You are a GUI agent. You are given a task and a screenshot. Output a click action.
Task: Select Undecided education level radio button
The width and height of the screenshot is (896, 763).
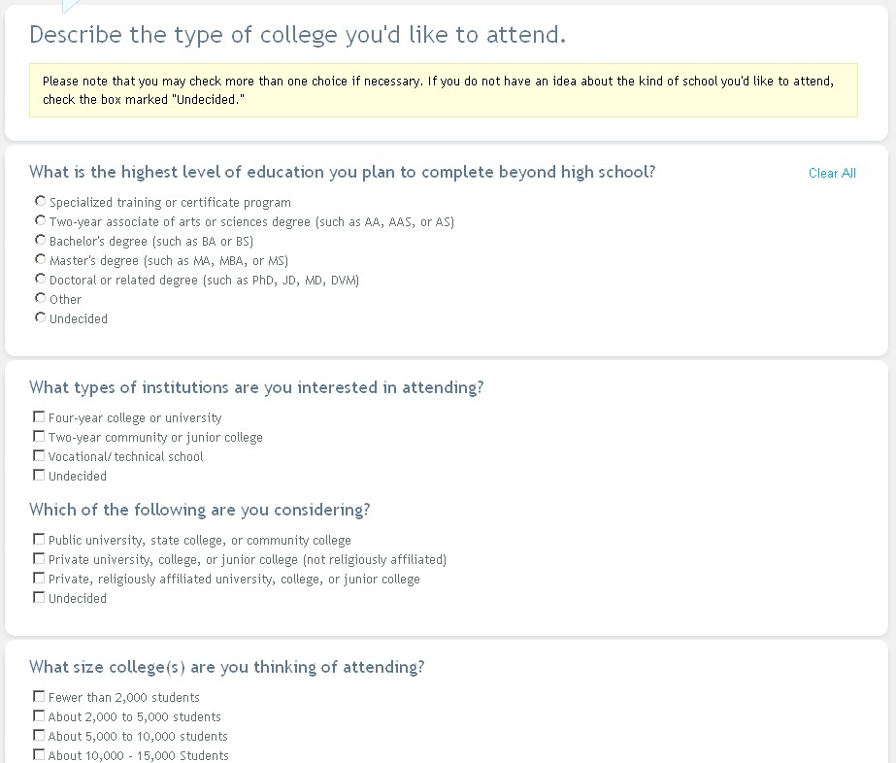point(40,318)
